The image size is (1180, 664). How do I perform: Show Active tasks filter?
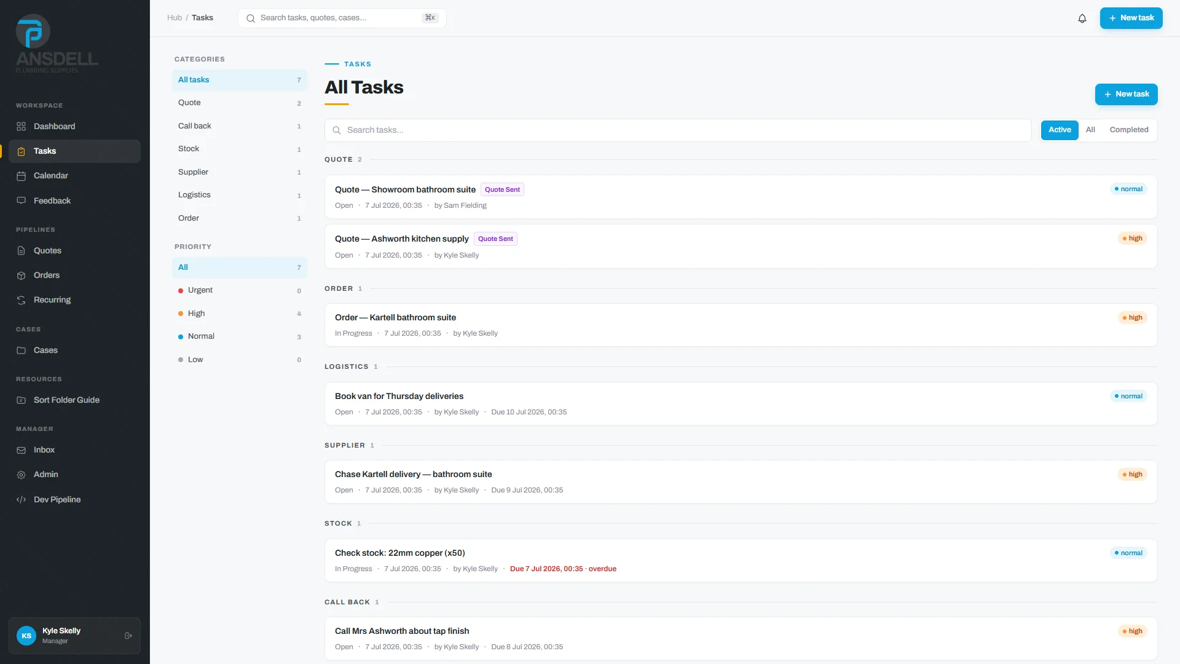[1060, 130]
